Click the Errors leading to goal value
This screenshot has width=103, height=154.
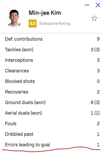[x=98, y=145]
